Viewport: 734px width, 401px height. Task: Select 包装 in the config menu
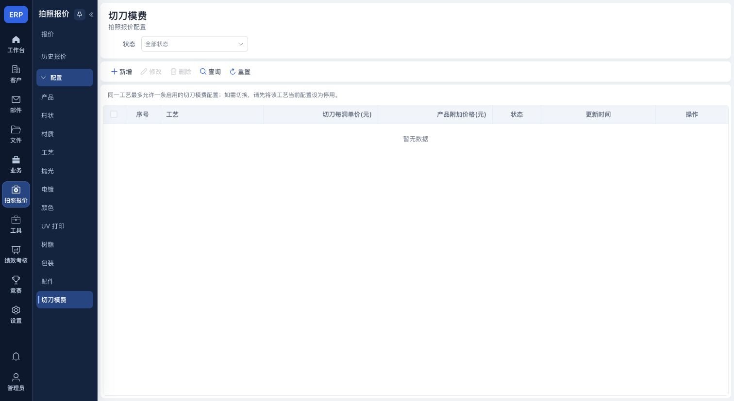pos(65,263)
